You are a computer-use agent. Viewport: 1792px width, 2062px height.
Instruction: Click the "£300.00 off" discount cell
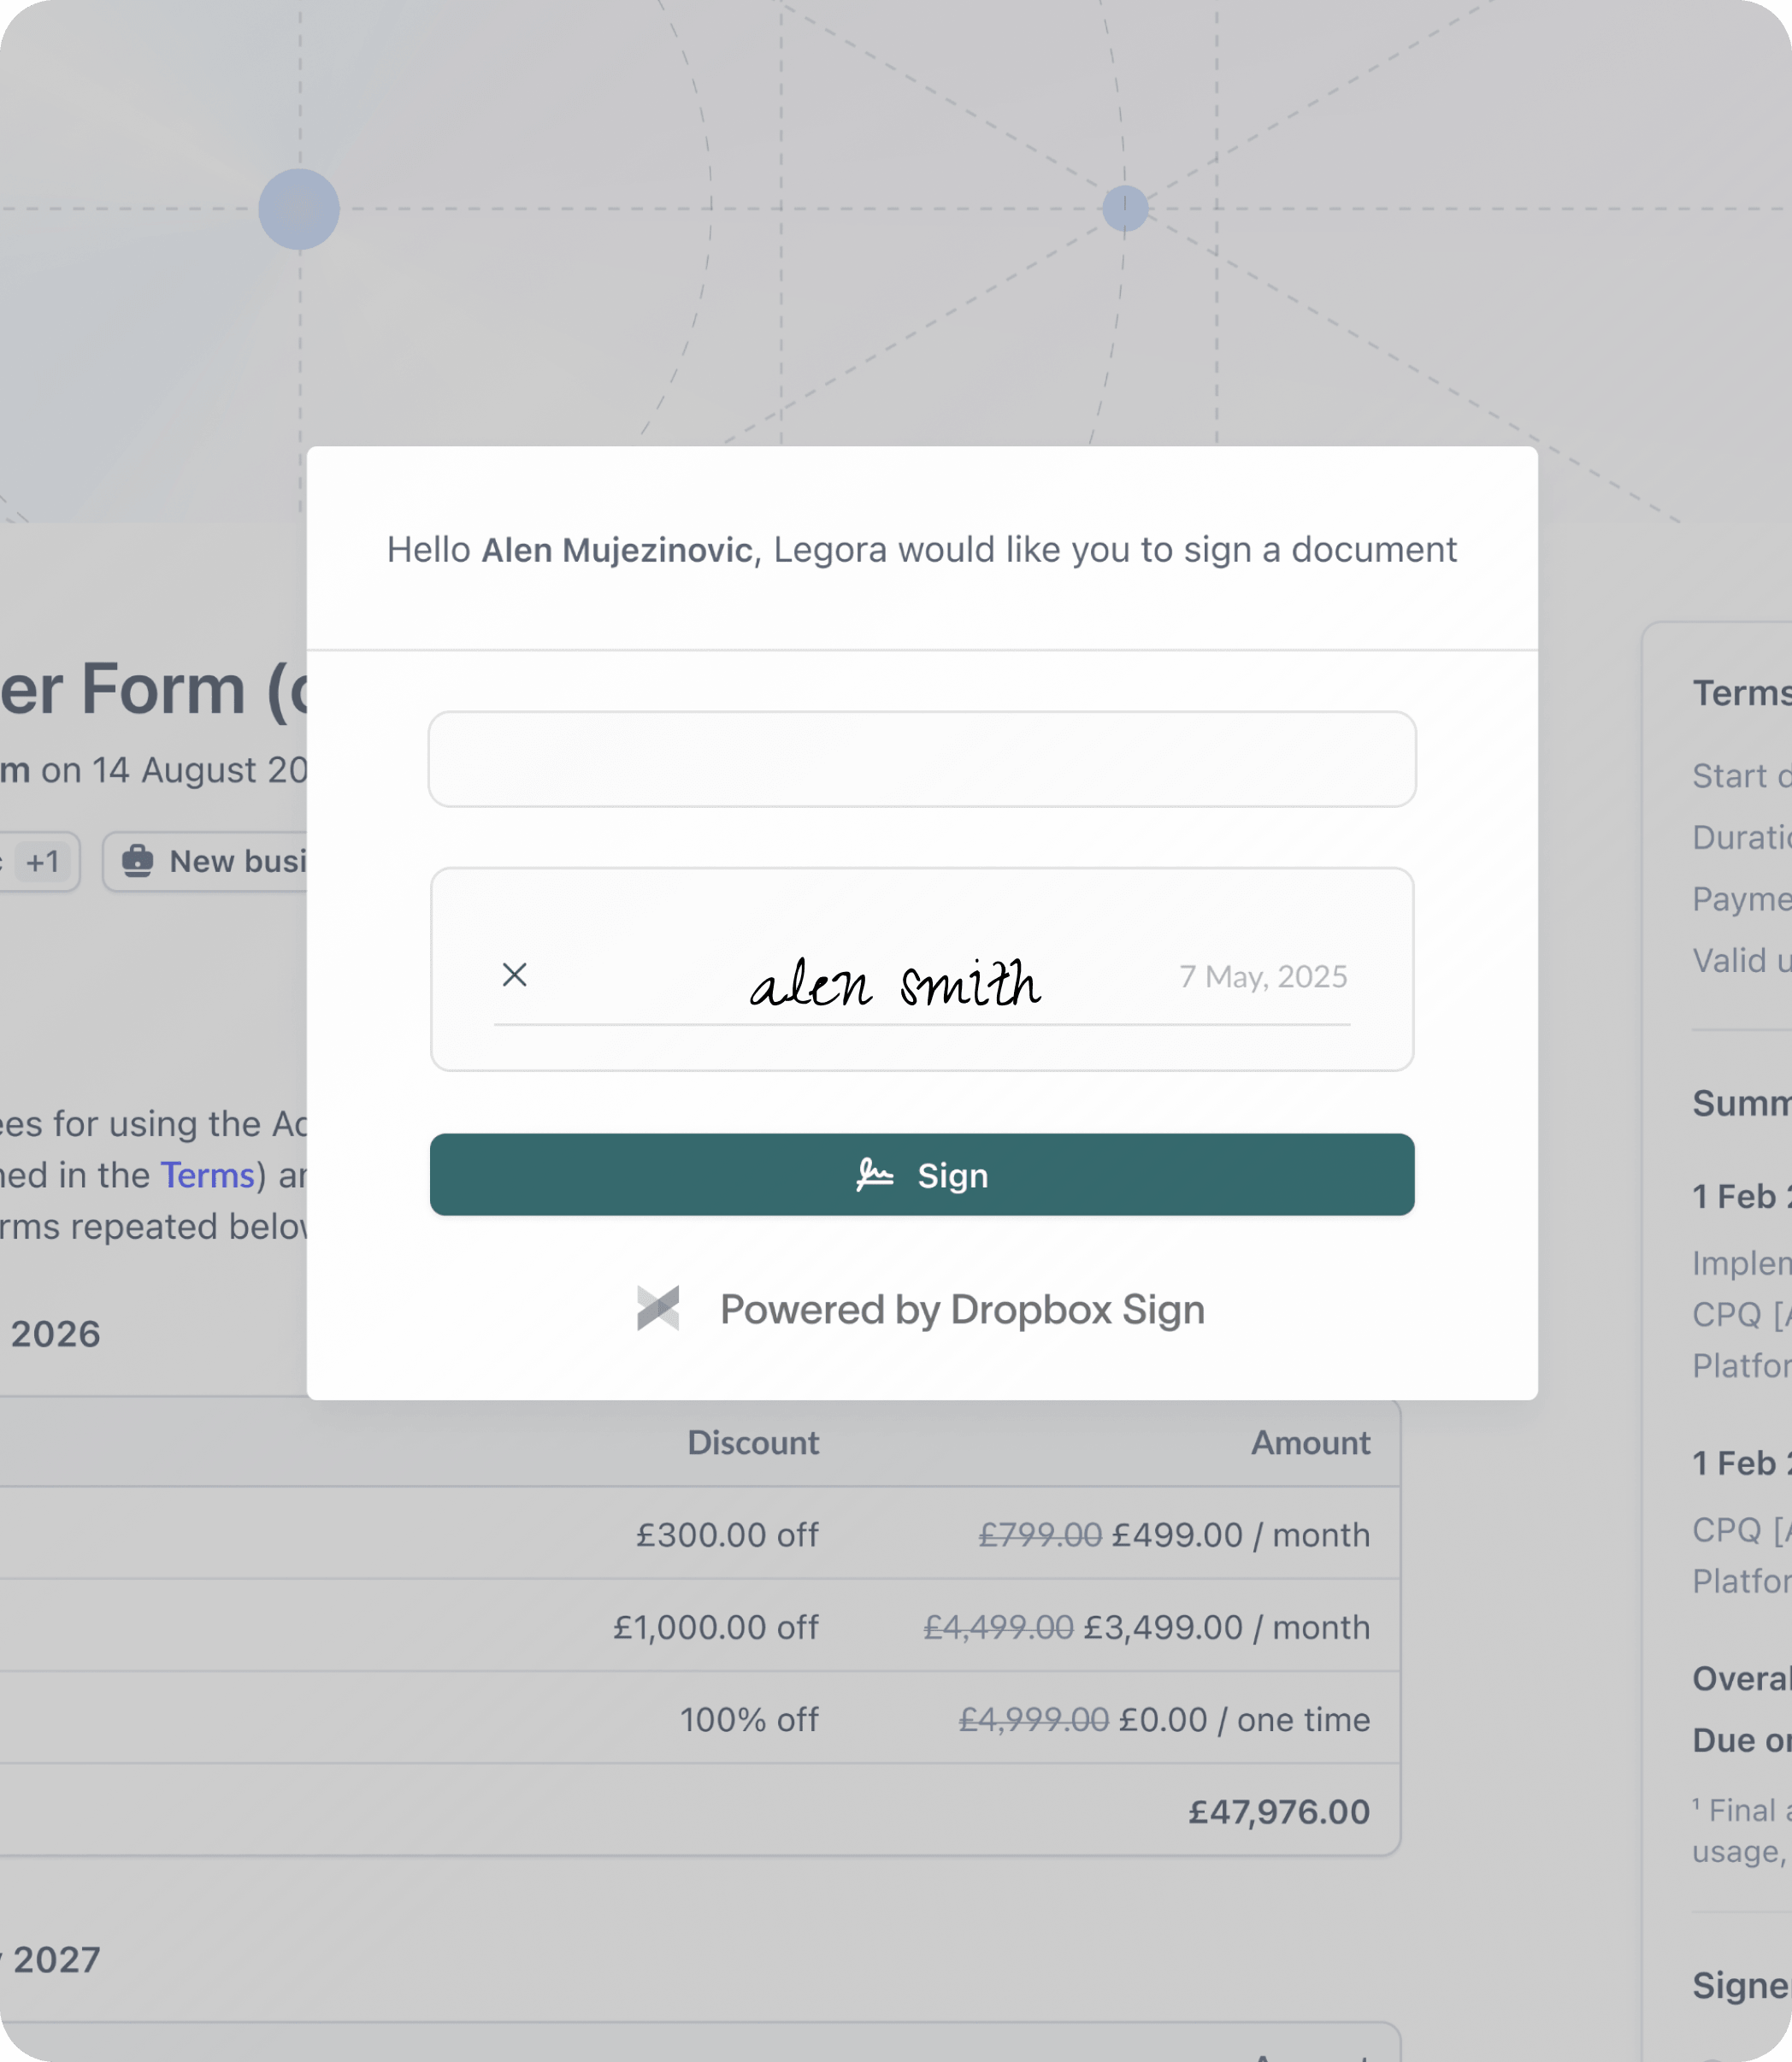(x=727, y=1534)
